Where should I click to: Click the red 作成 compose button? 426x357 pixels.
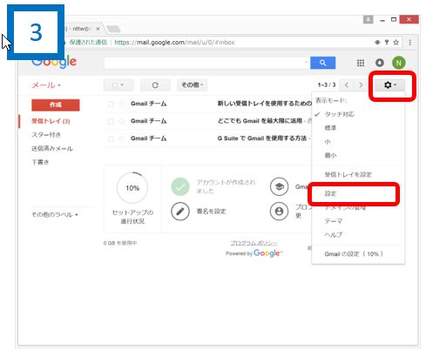(56, 104)
